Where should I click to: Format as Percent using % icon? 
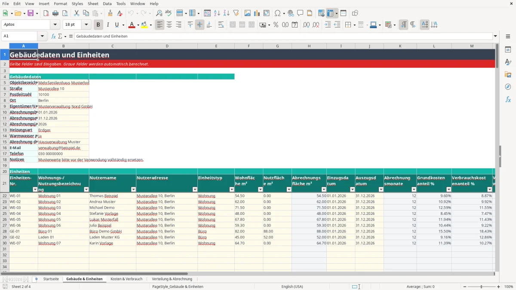click(276, 25)
